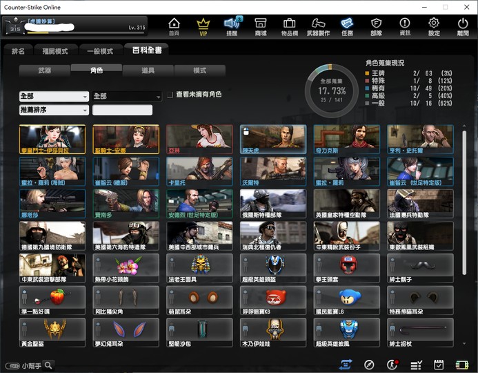Click the film strip icon in bottom bar
The image size is (478, 373).
[x=462, y=365]
